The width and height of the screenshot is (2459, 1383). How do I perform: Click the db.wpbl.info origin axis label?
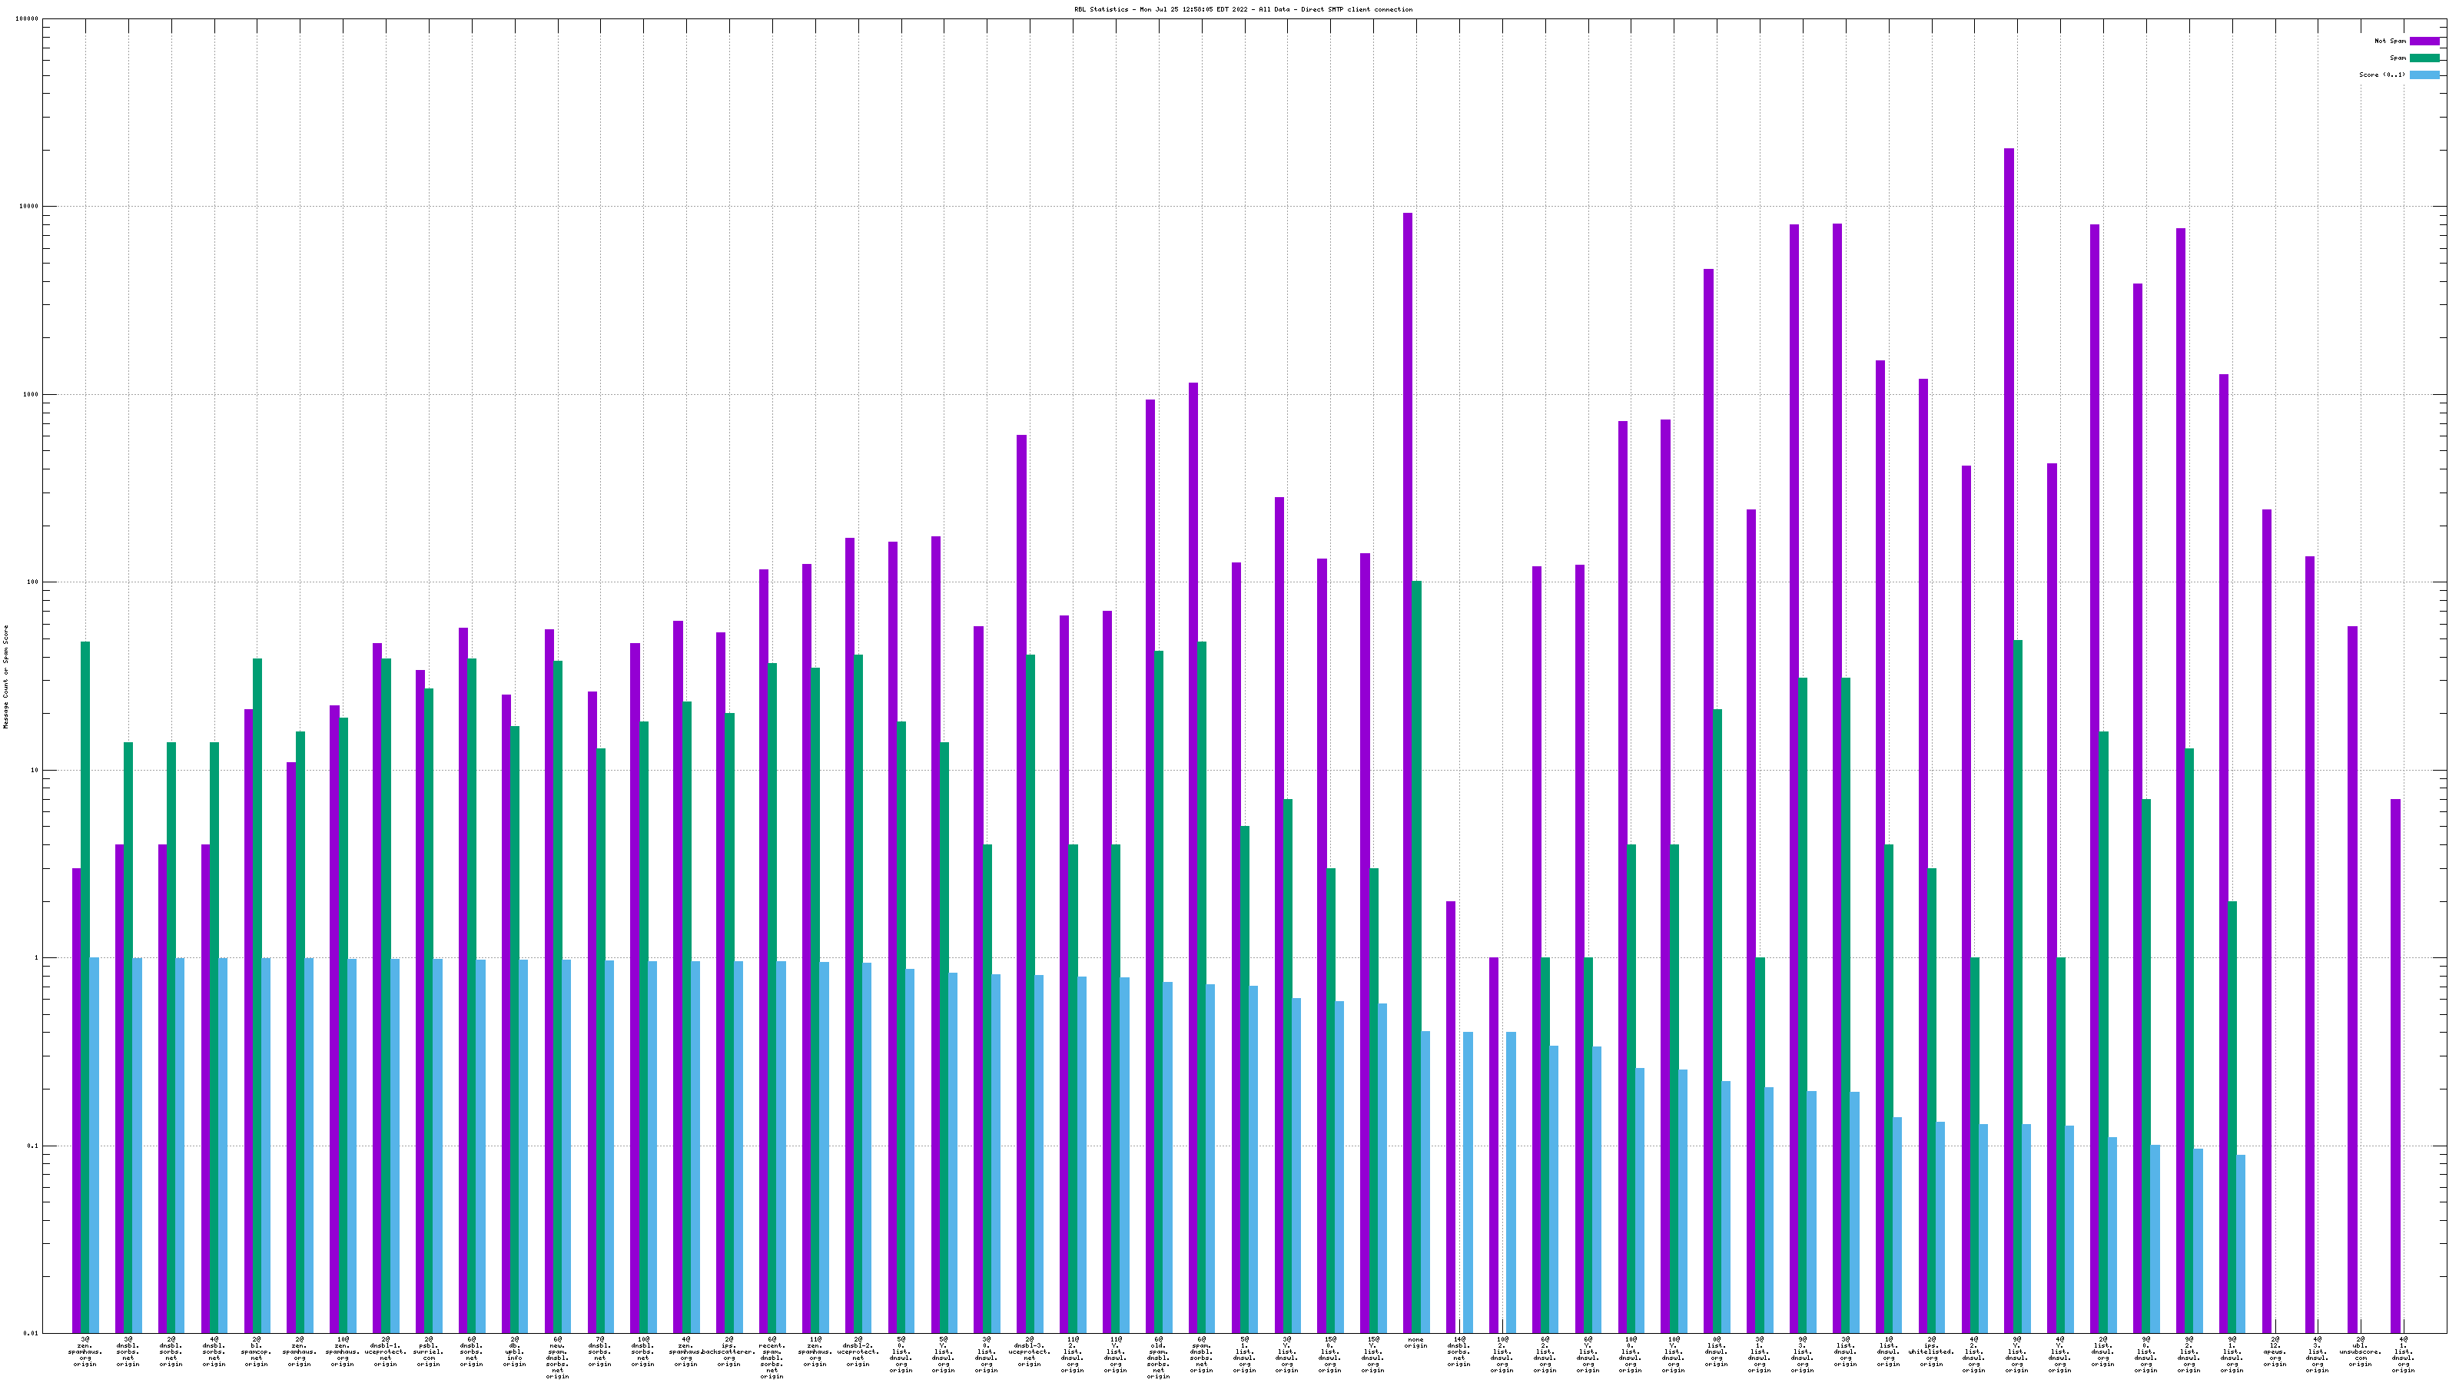click(x=513, y=1351)
